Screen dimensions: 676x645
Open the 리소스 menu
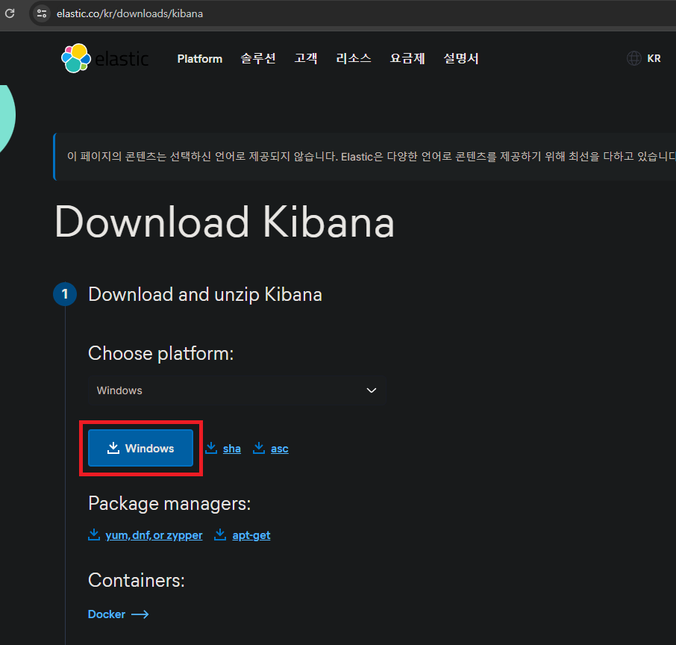tap(354, 58)
